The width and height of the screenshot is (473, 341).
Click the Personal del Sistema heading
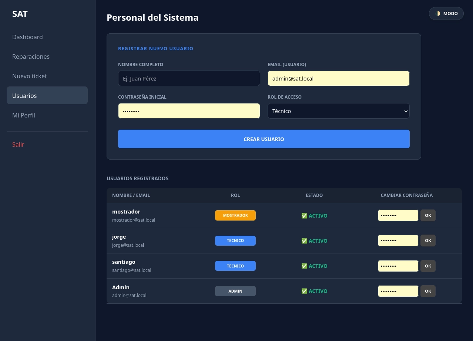point(152,17)
